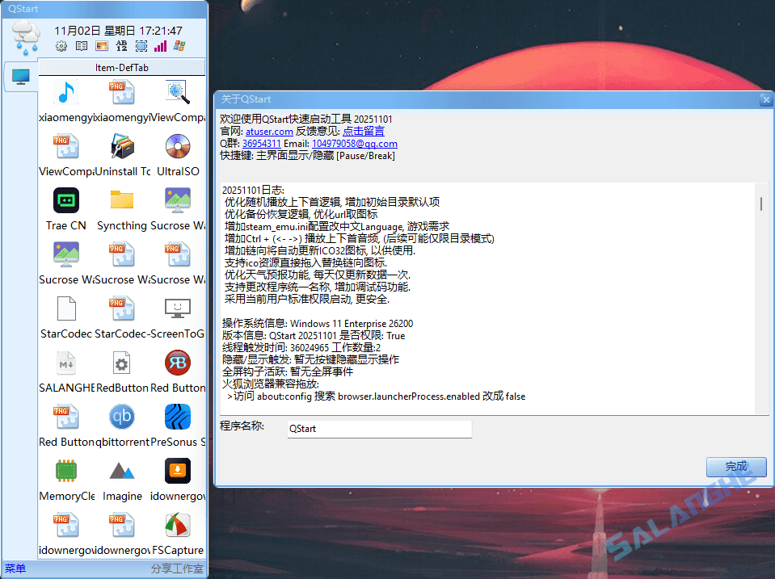Screen dimensions: 775x579
Task: Launch UltraISO from the grid
Action: (x=177, y=146)
